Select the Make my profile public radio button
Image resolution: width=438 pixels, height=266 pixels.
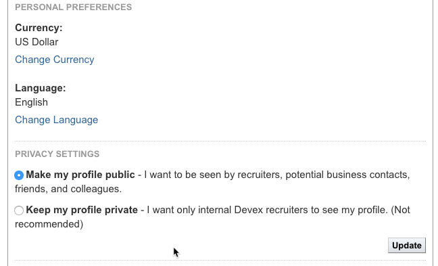point(19,175)
